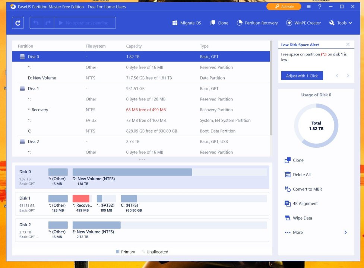This screenshot has width=364, height=268.
Task: Launch the Clone tool in the top toolbar
Action: (x=219, y=23)
